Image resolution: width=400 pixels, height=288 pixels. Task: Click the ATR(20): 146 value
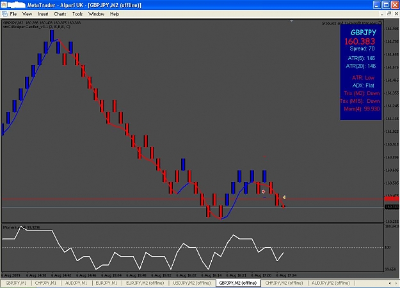(x=360, y=66)
